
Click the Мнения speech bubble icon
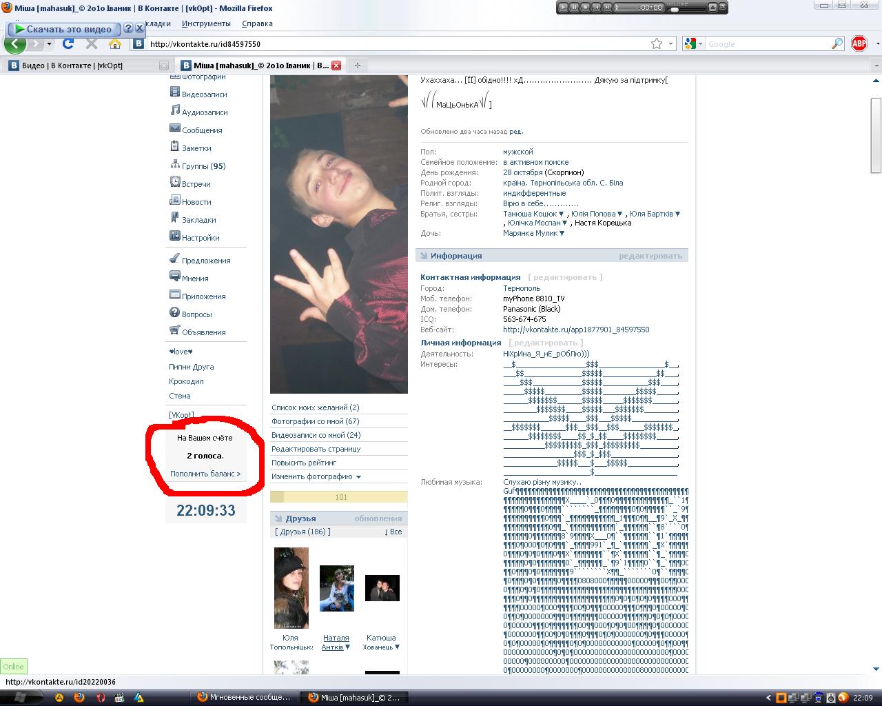(175, 277)
